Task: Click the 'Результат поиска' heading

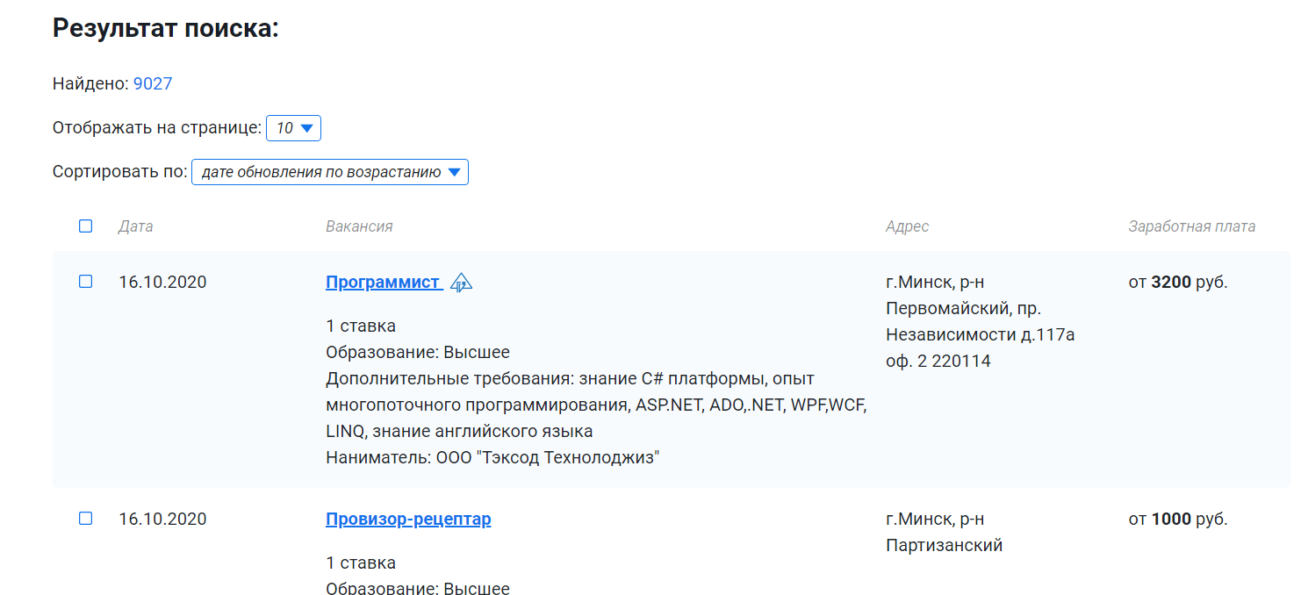Action: pyautogui.click(x=165, y=28)
